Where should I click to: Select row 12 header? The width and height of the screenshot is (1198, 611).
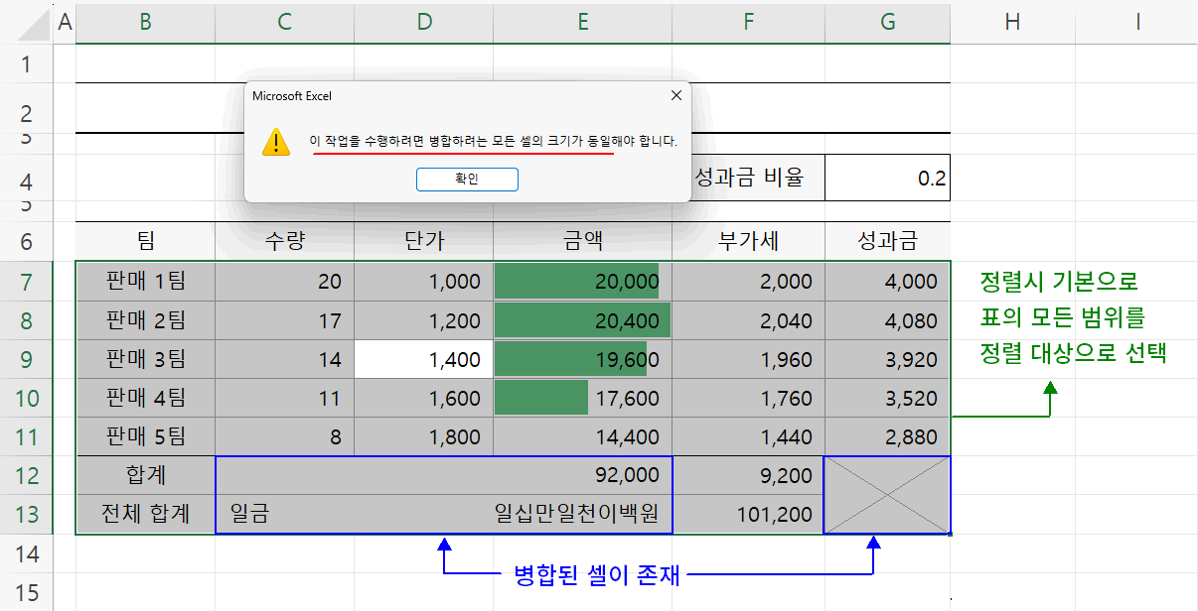26,476
